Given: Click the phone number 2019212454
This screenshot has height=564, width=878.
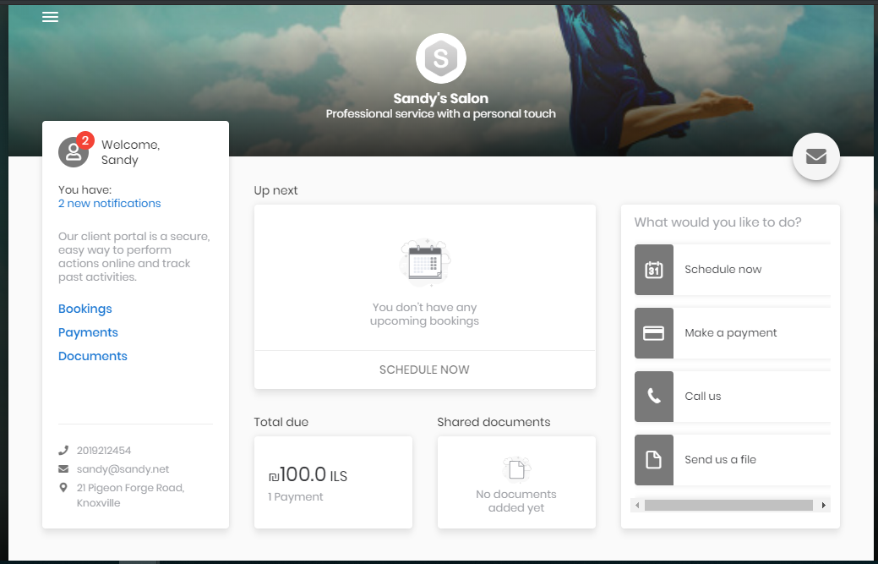Looking at the screenshot, I should 104,451.
